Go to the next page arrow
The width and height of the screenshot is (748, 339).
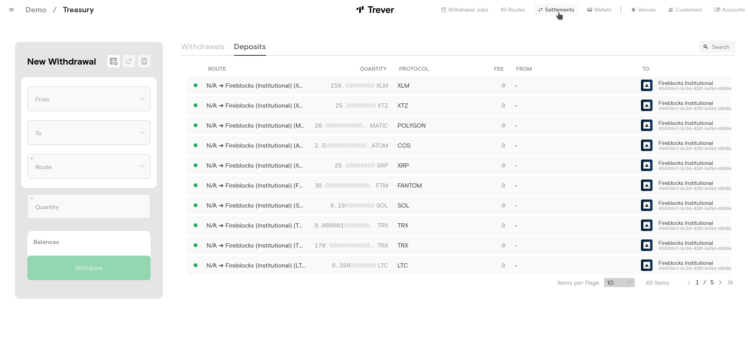point(720,282)
